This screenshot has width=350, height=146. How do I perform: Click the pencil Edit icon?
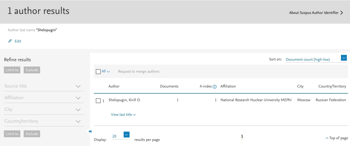coord(10,41)
